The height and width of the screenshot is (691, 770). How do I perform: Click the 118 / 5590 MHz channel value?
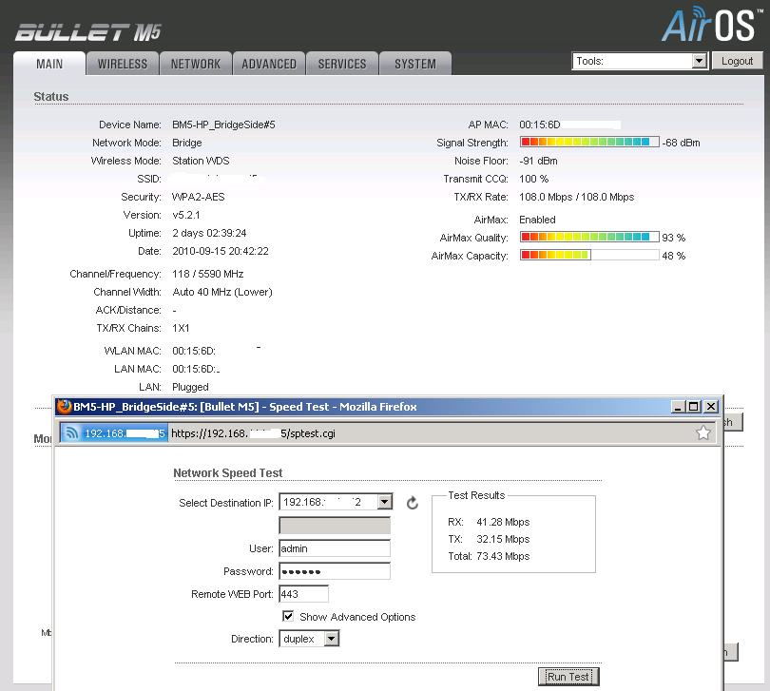pos(208,274)
